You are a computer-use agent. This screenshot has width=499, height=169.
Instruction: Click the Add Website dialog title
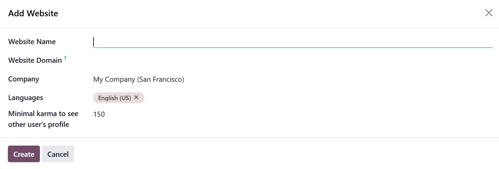tap(33, 13)
